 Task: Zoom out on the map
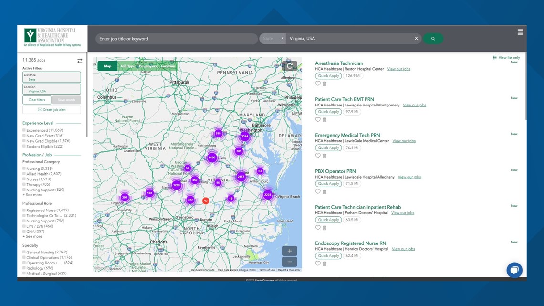pos(290,262)
